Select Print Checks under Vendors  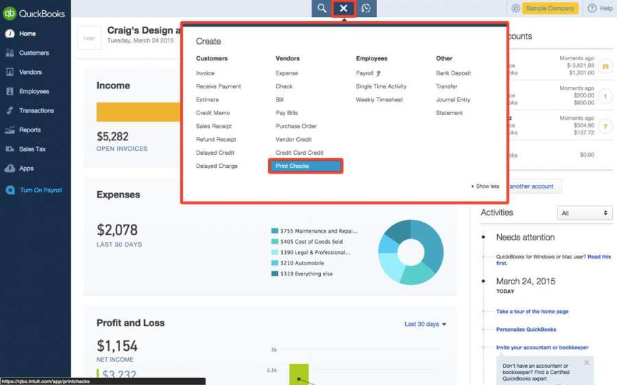[x=305, y=166]
